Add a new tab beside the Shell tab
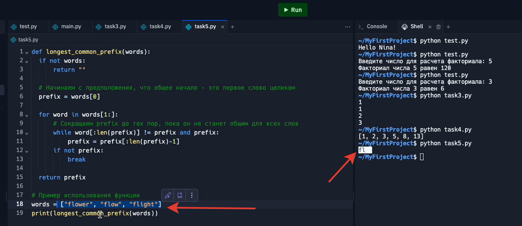Screen dimensions: 522x226 pos(448,26)
